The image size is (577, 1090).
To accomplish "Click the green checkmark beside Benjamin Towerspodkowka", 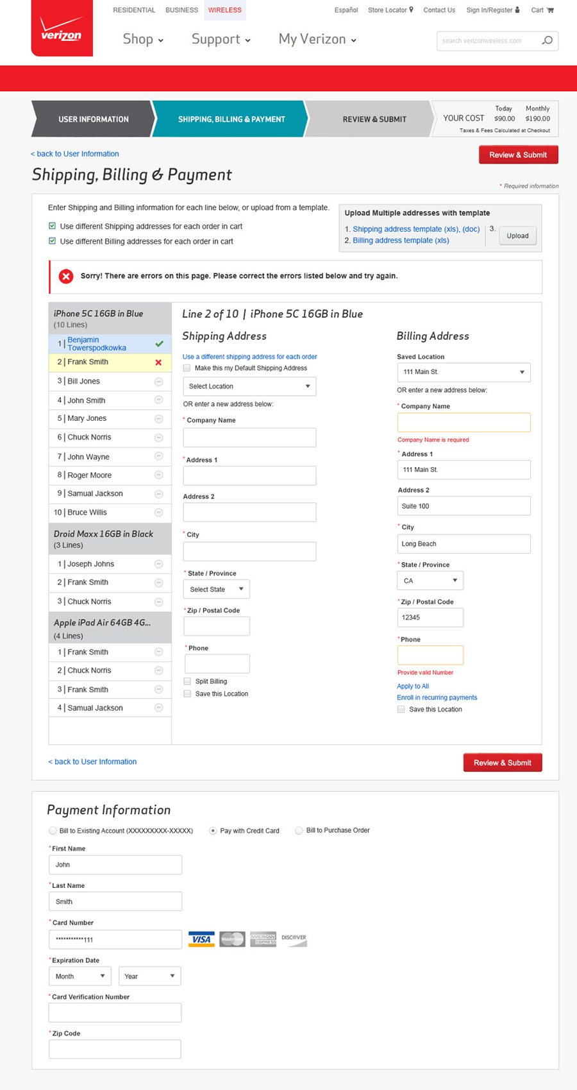I will (x=159, y=344).
